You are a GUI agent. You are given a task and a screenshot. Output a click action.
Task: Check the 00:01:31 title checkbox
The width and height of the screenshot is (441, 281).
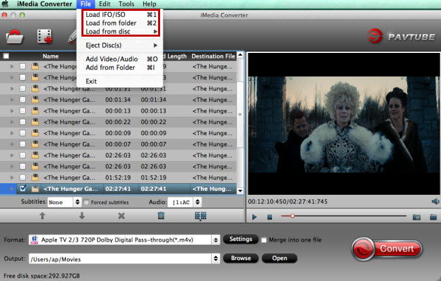(23, 89)
